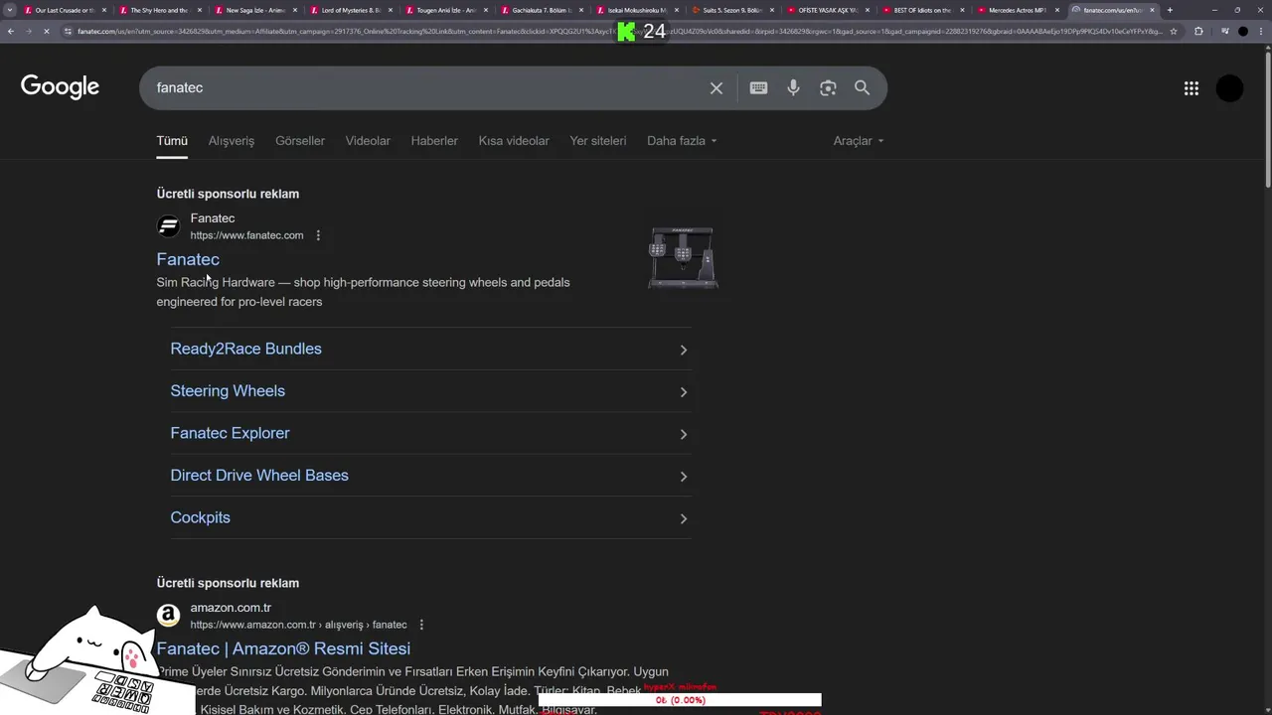Expand Steering Wheels chevron arrow
This screenshot has width=1272, height=715.
click(684, 392)
